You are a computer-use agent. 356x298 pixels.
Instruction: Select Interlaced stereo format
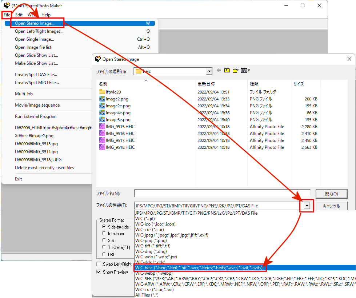click(104, 233)
